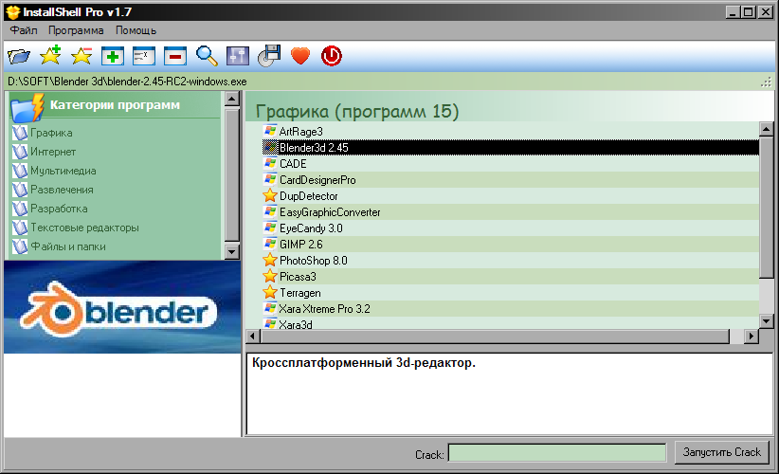Image resolution: width=779 pixels, height=474 pixels.
Task: Click the red heart toolbar icon
Action: [300, 56]
